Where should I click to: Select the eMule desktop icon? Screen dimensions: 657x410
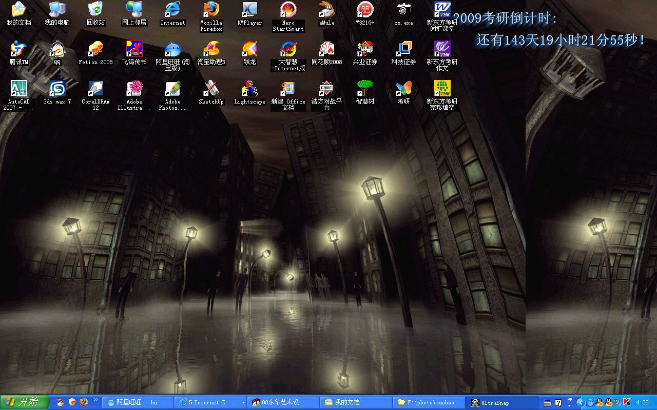326,10
